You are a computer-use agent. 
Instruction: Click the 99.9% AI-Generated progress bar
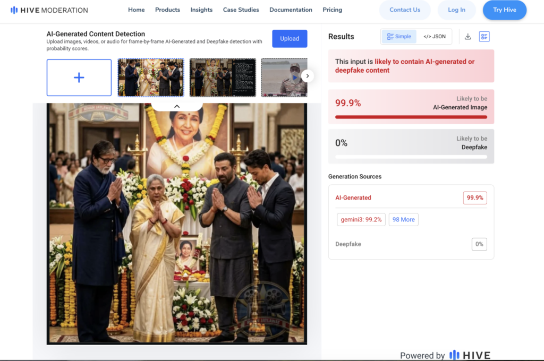pyautogui.click(x=411, y=117)
